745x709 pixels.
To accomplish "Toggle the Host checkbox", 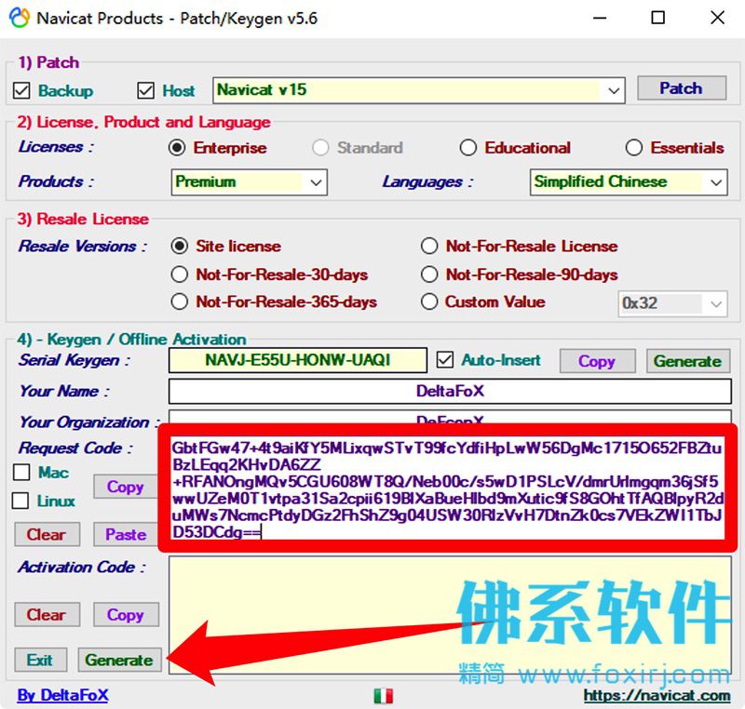I will coord(145,90).
